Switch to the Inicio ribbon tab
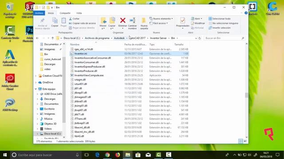284x159 pixels. tap(51, 13)
